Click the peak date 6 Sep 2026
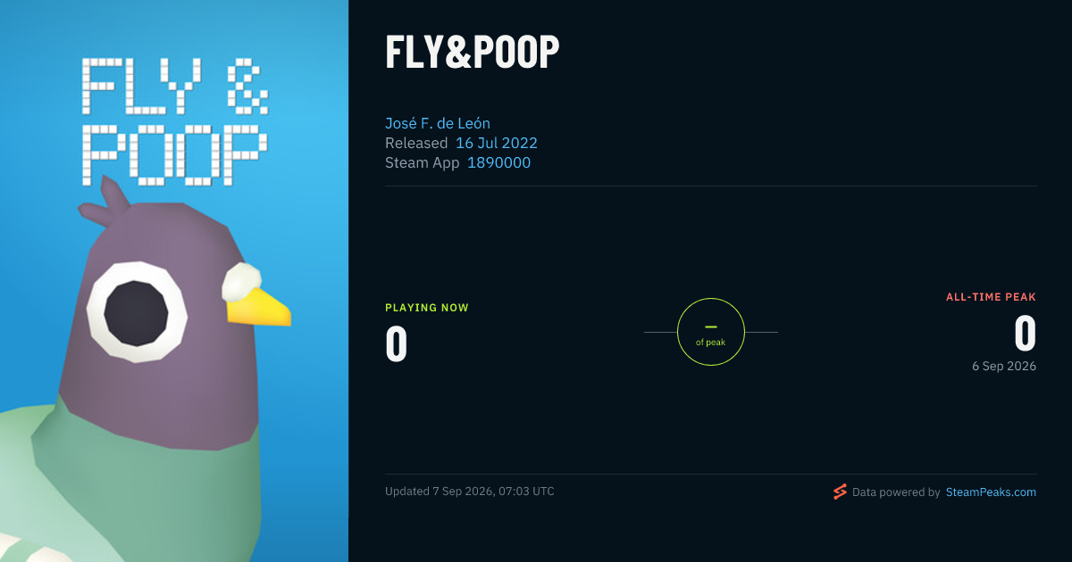 tap(1005, 366)
